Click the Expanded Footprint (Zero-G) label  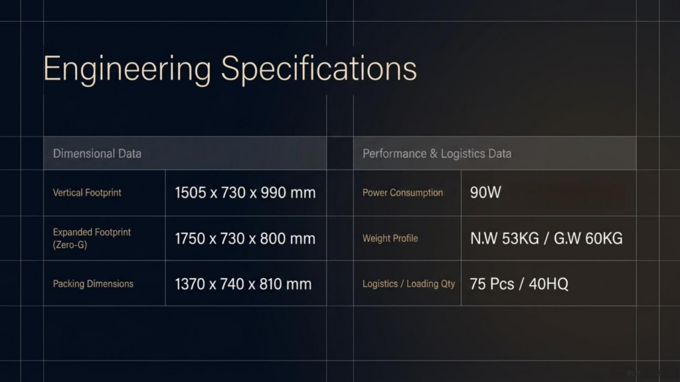[x=92, y=238]
